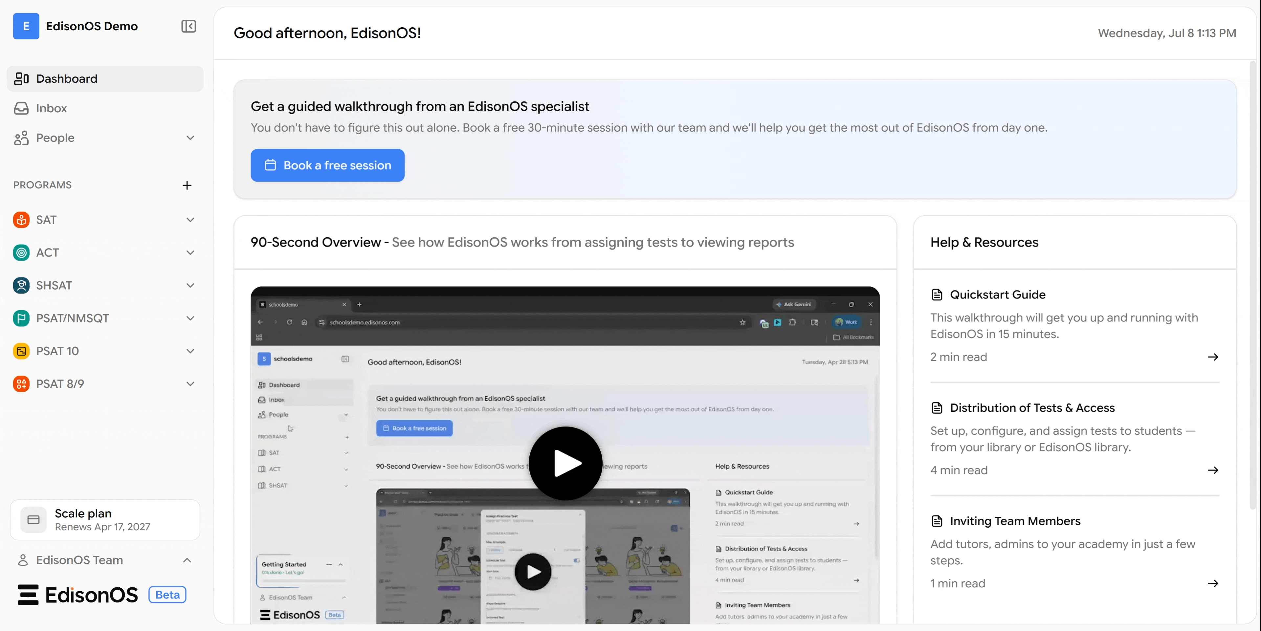1261x631 pixels.
Task: Click the plus icon beside PROGRAMS
Action: [x=187, y=185]
